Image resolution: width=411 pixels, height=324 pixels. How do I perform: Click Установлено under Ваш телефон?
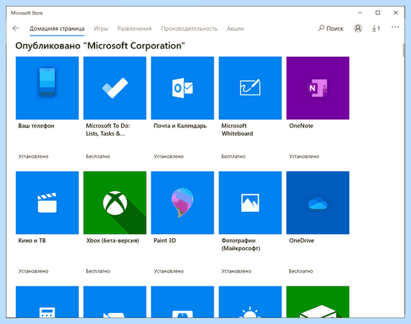[34, 156]
